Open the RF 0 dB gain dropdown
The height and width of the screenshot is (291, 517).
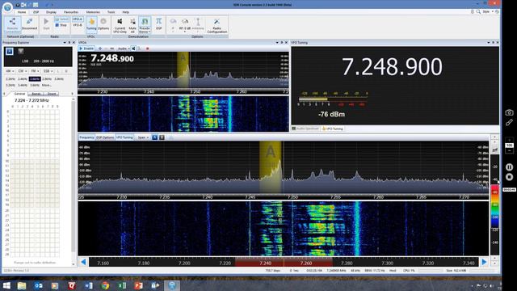click(185, 25)
